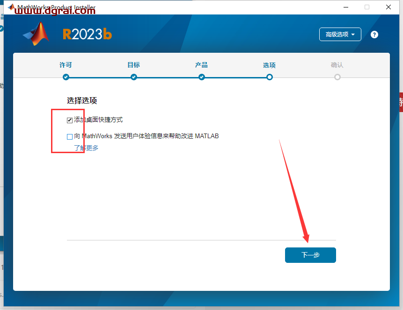
Task: Click the 许可 completed step marker
Action: click(x=66, y=77)
